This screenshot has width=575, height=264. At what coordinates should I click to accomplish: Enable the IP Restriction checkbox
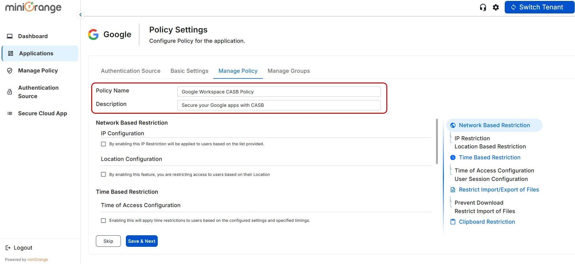click(103, 144)
